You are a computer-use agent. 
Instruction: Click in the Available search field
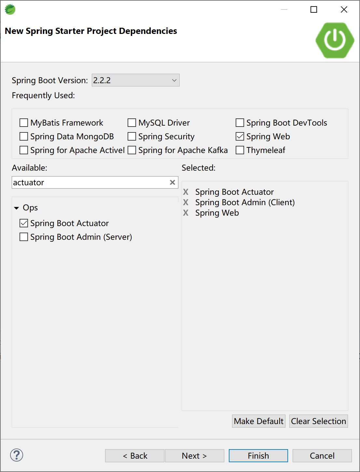[90, 182]
